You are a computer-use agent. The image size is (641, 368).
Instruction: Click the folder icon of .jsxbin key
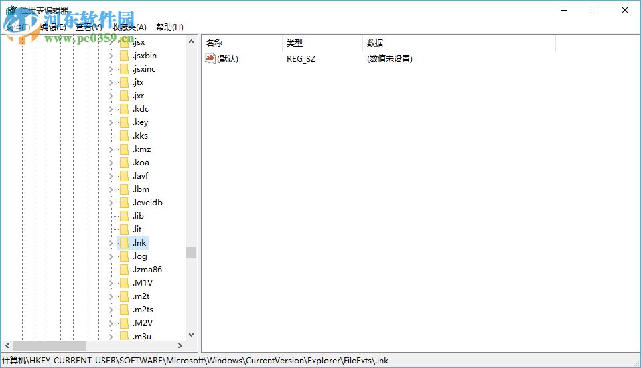(125, 56)
